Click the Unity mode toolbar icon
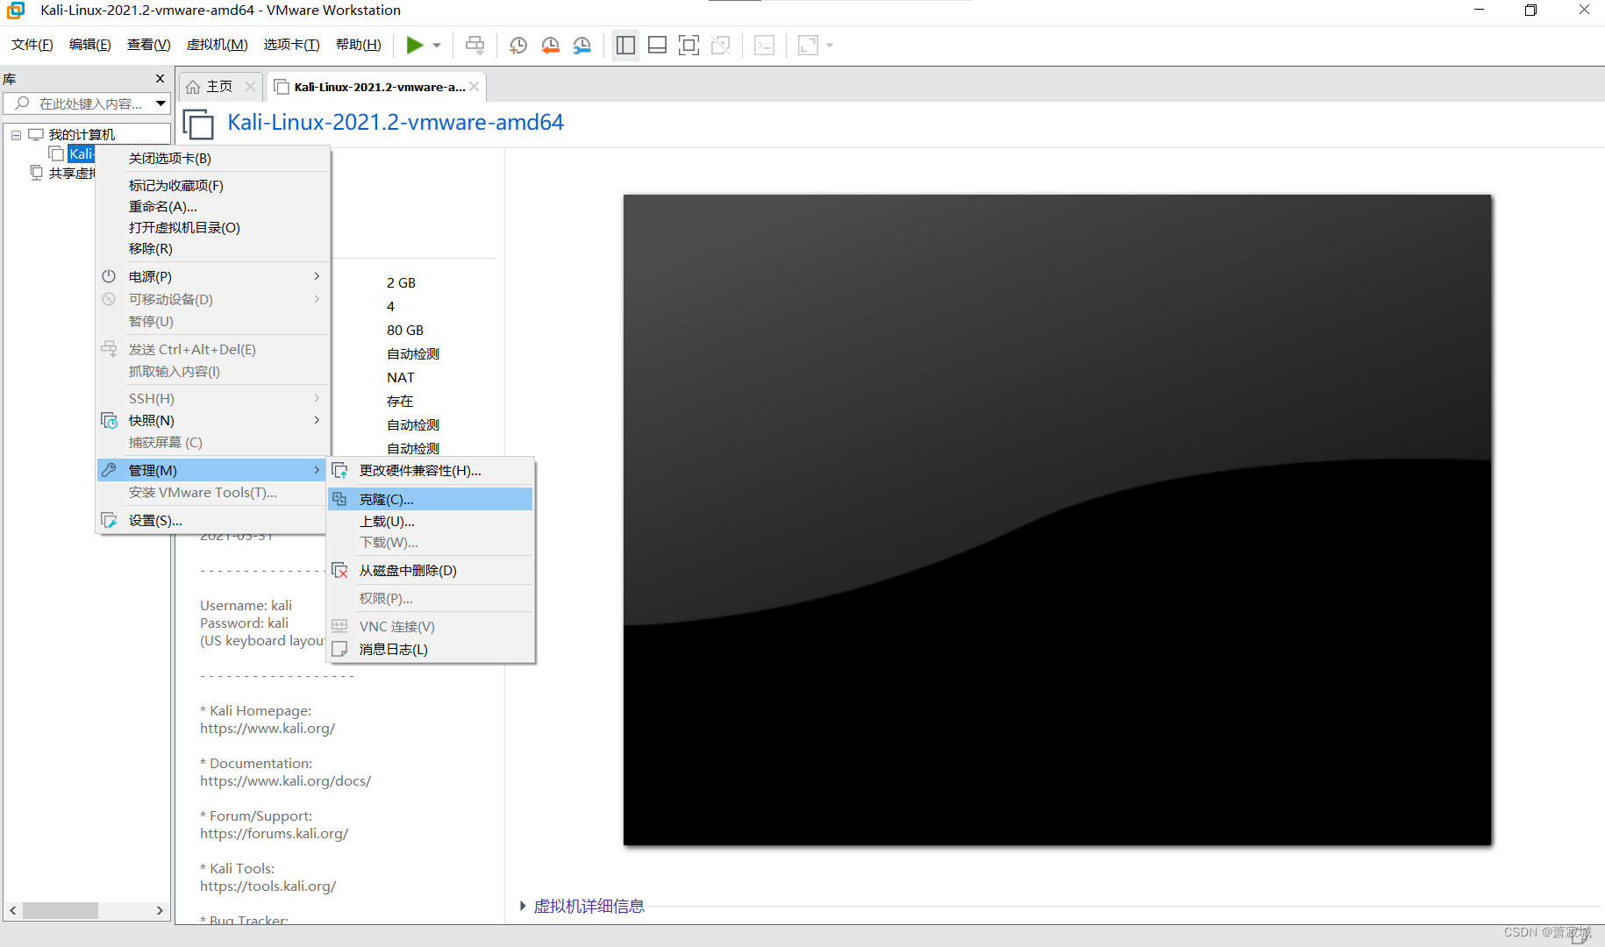The image size is (1605, 947). pos(721,45)
